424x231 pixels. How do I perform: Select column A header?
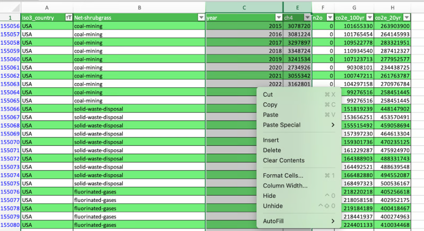[x=47, y=7]
